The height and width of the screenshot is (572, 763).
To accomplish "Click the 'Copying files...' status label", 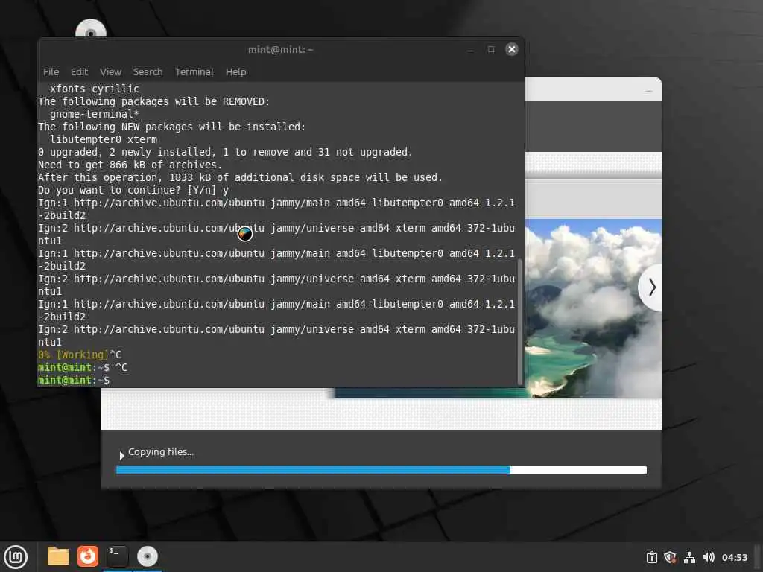I will click(161, 452).
